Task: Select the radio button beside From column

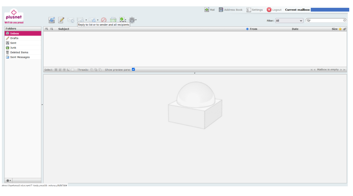Action: tap(247, 29)
